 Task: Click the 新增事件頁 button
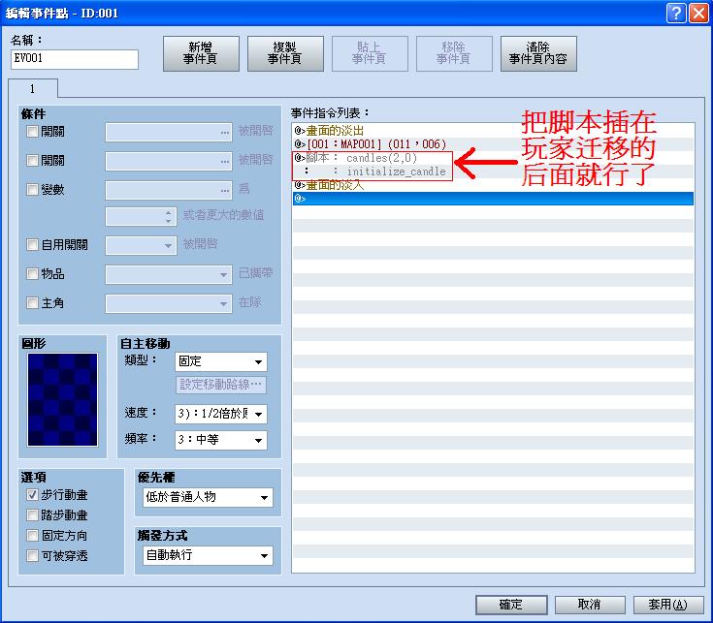click(x=201, y=53)
